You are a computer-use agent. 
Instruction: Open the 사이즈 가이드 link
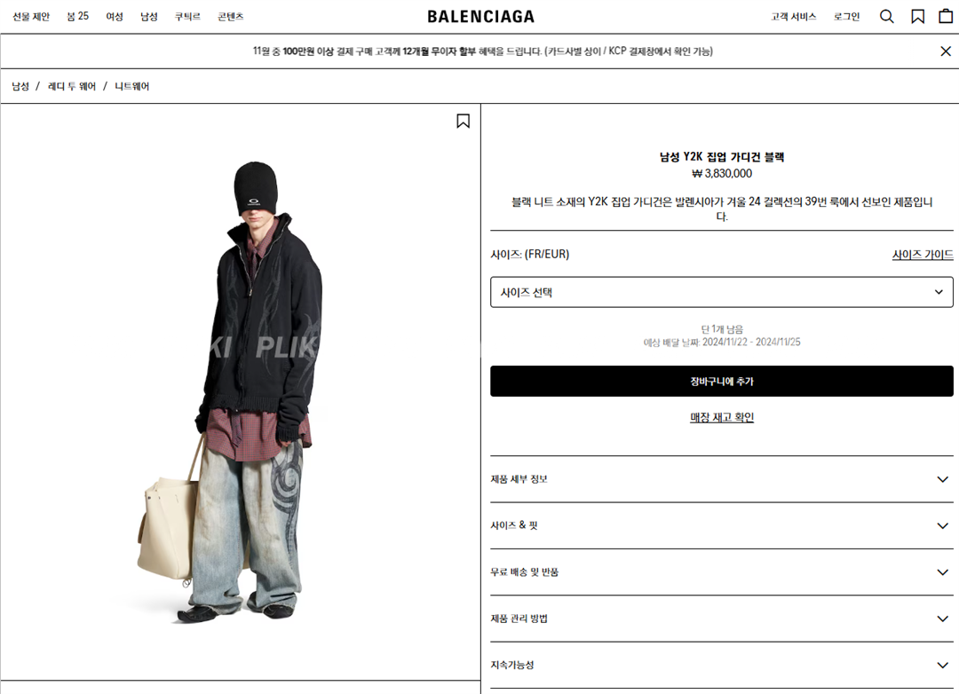pyautogui.click(x=923, y=255)
